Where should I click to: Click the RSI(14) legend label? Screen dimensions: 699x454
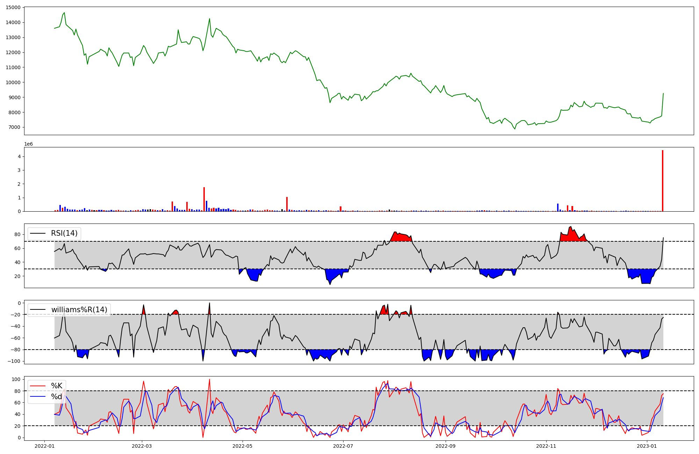pyautogui.click(x=64, y=233)
